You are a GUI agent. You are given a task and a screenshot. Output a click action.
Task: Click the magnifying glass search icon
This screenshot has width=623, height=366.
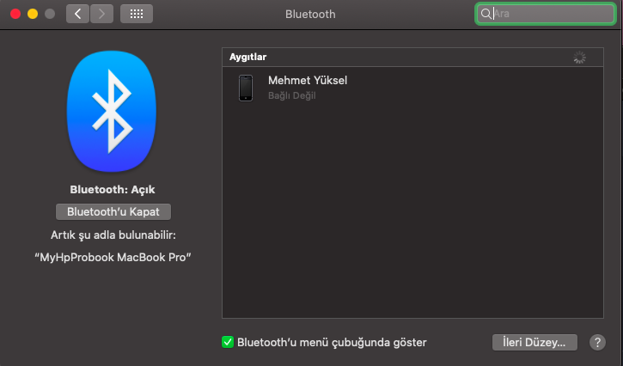[486, 15]
